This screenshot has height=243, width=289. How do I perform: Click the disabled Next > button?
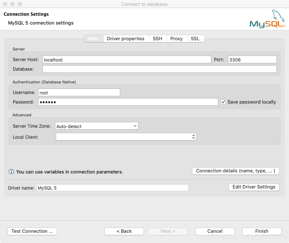point(168,231)
